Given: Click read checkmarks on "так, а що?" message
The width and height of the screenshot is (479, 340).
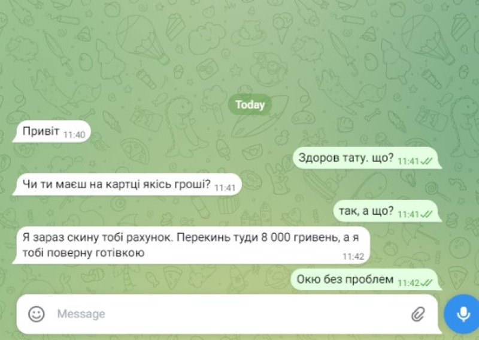Looking at the screenshot, I should tap(426, 214).
